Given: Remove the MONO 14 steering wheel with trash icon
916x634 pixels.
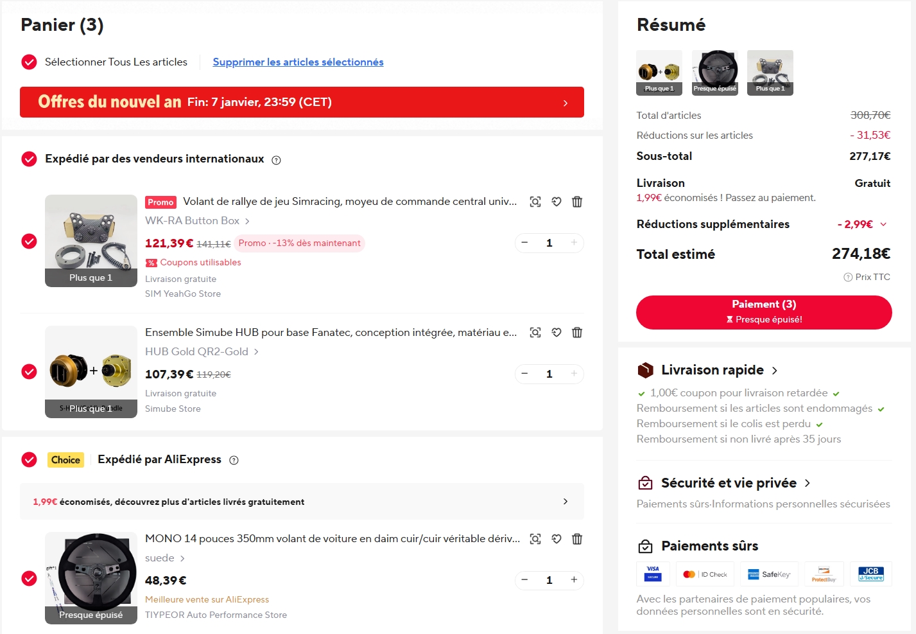Looking at the screenshot, I should (x=577, y=539).
